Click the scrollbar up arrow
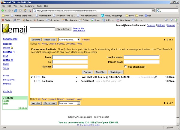The image size is (180, 130). tap(178, 24)
